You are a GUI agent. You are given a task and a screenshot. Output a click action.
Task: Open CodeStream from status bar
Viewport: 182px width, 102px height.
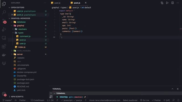point(38,100)
